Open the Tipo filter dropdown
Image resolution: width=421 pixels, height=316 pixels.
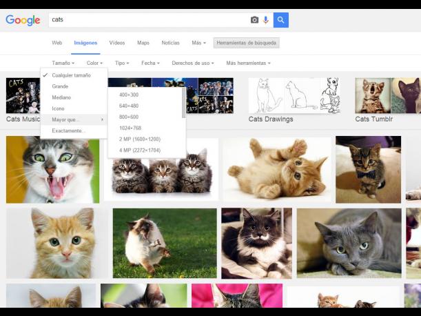click(122, 63)
